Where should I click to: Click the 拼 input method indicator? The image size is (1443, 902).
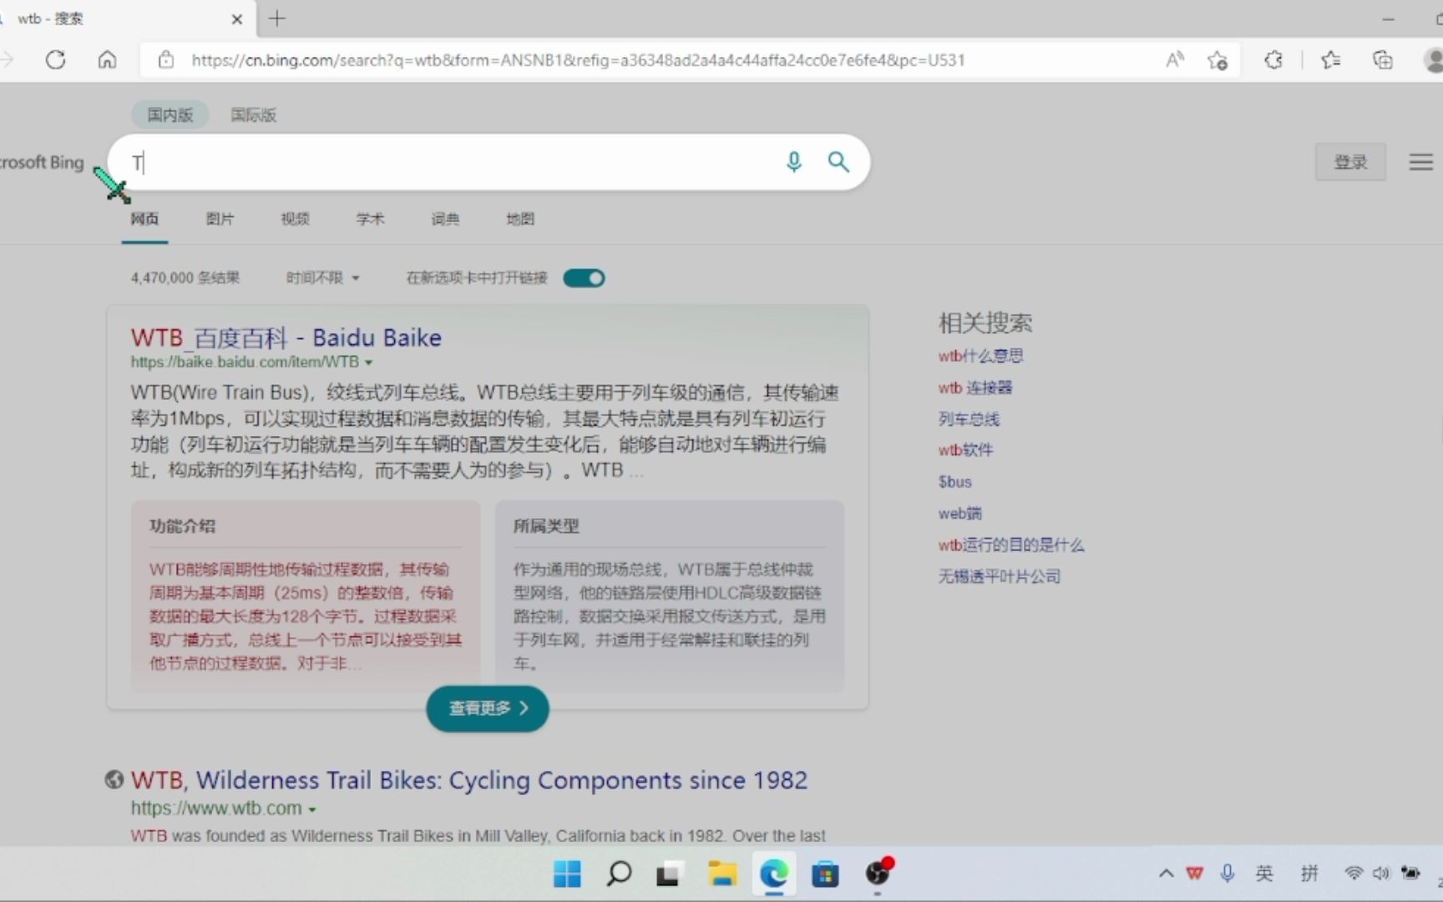1309,874
